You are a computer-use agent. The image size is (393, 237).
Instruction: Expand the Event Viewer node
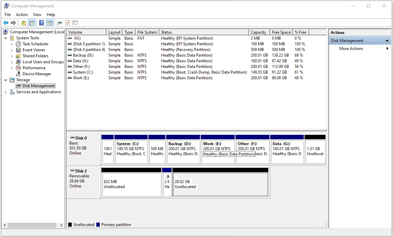coord(12,50)
